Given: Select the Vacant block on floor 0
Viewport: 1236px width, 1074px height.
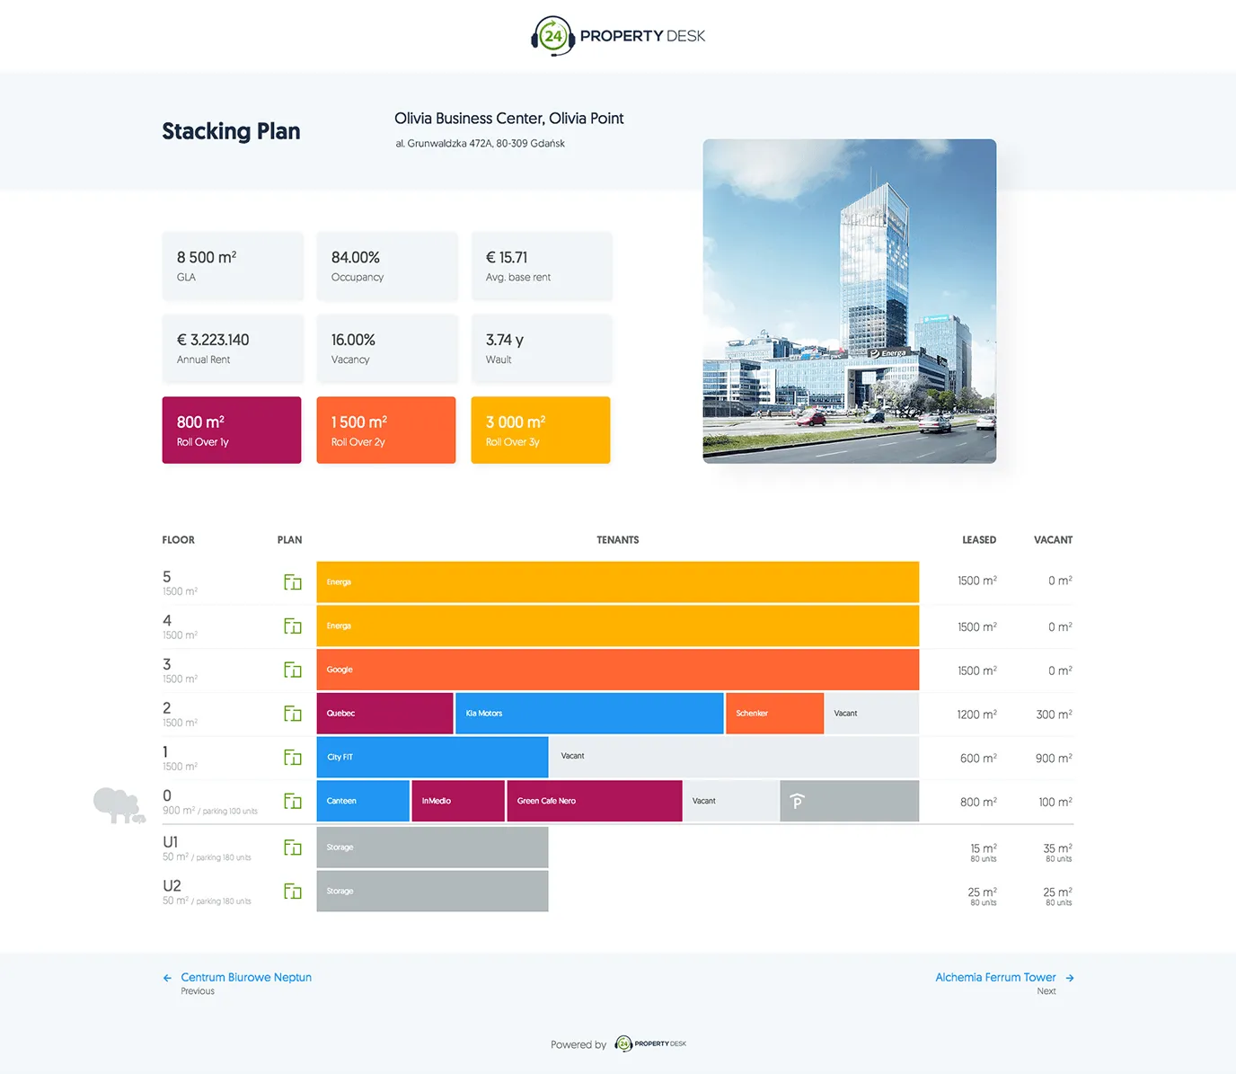Looking at the screenshot, I should (730, 801).
